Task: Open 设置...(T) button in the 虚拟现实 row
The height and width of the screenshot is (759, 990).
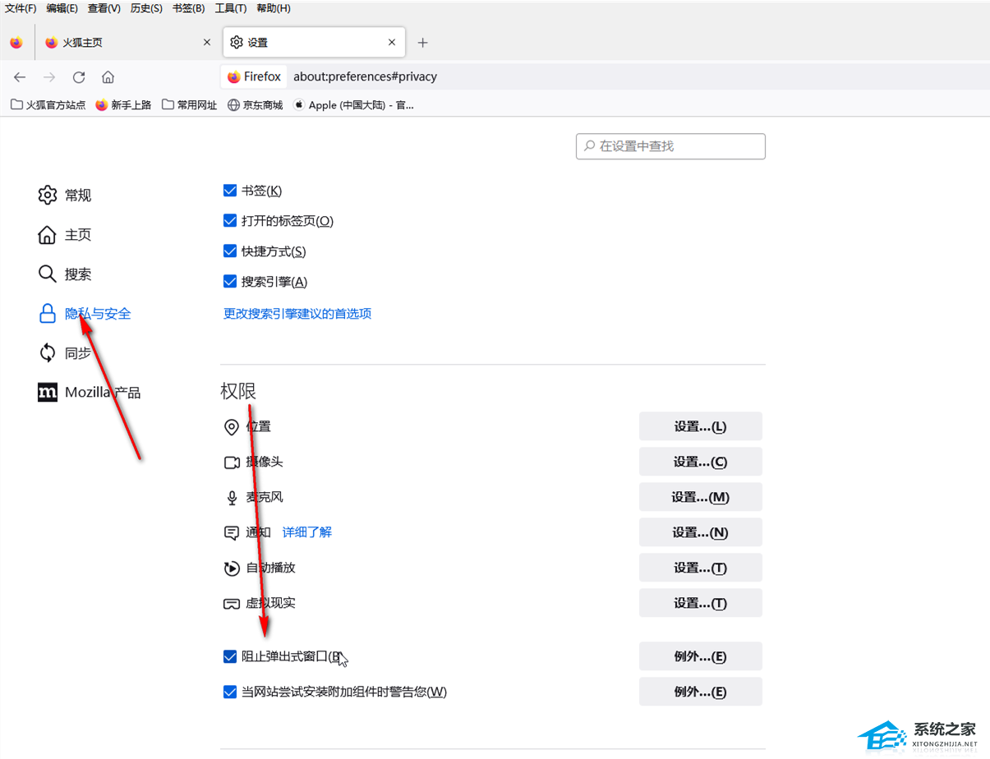Action: point(701,603)
